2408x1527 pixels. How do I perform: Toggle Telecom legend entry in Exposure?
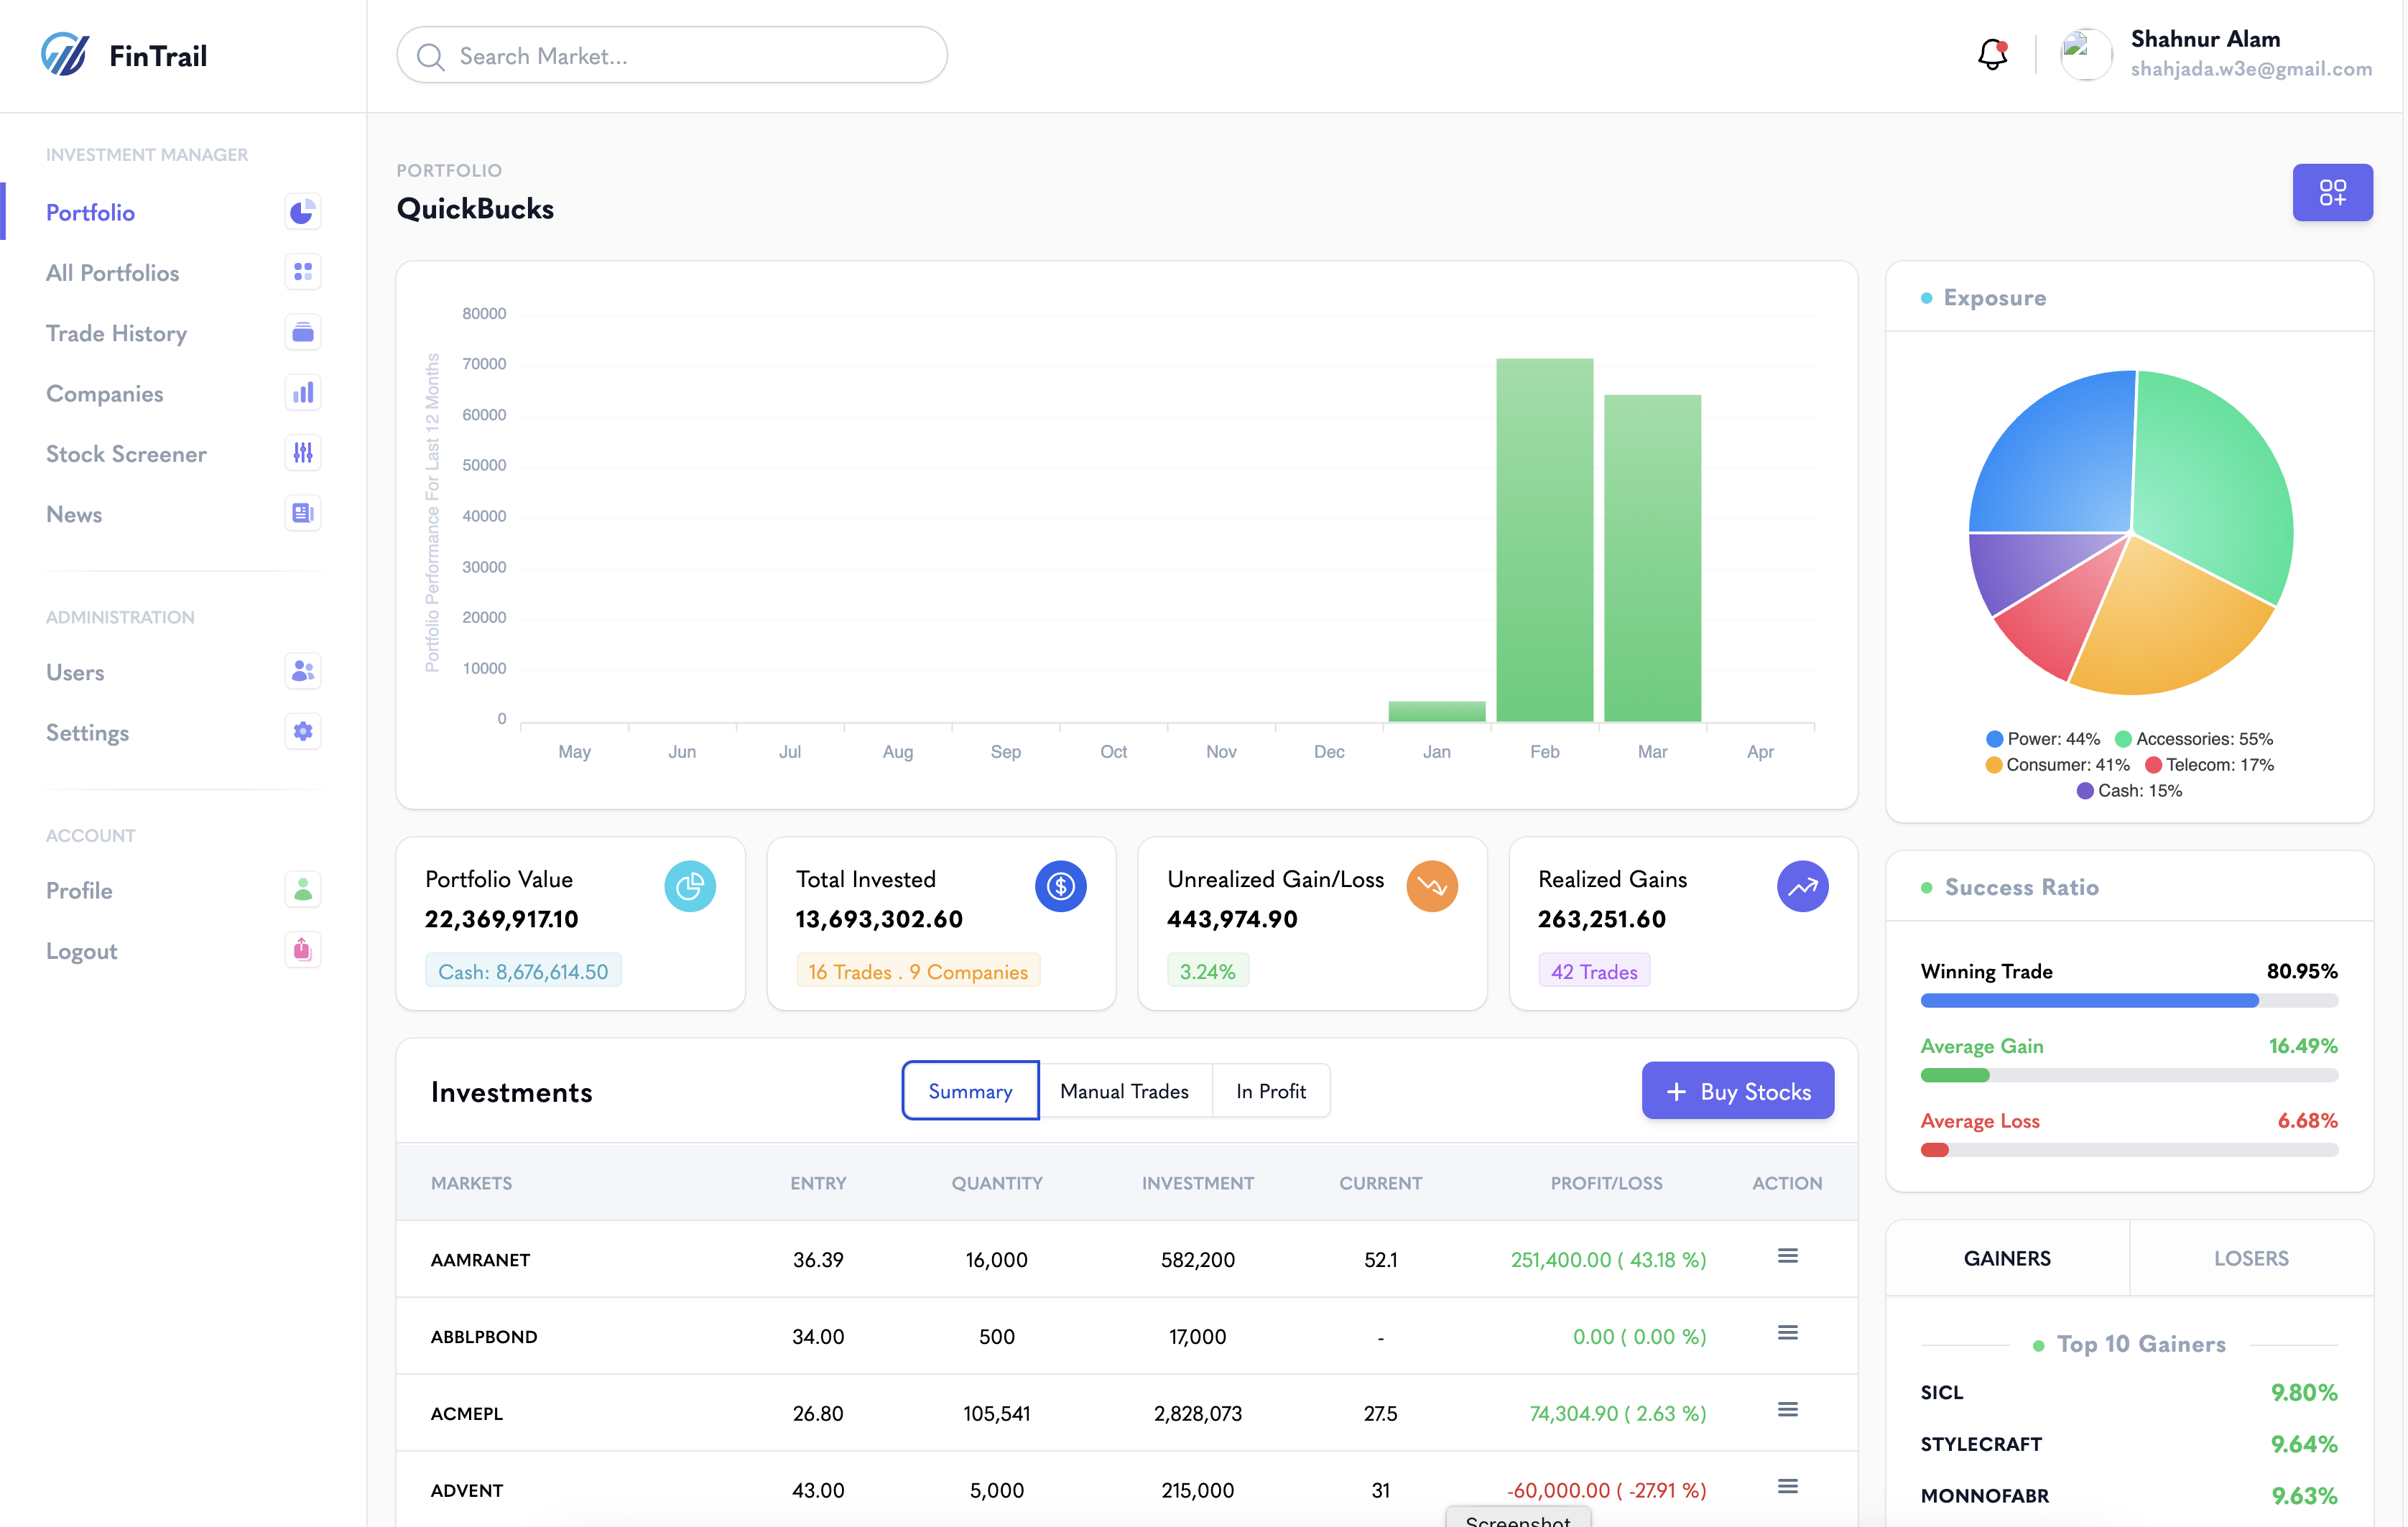click(x=2210, y=765)
